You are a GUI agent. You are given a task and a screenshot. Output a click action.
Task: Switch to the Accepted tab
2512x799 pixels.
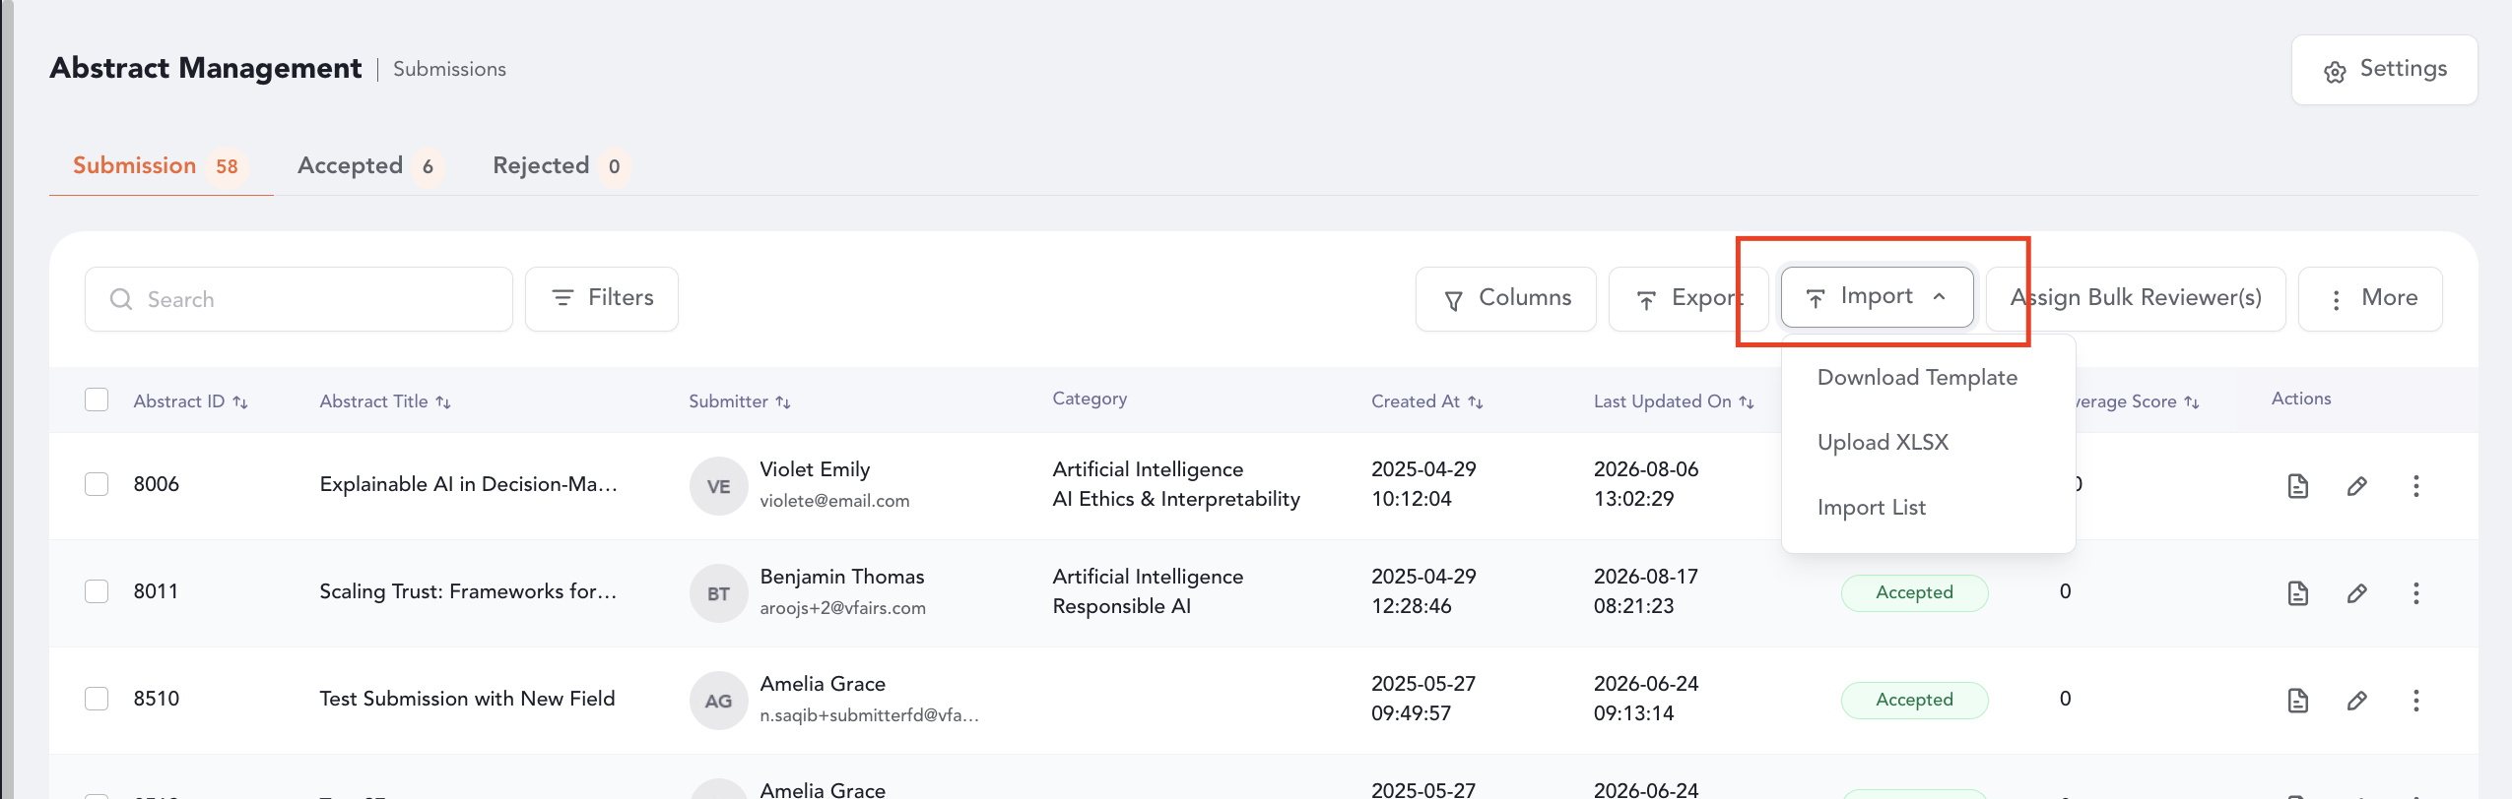(x=370, y=165)
